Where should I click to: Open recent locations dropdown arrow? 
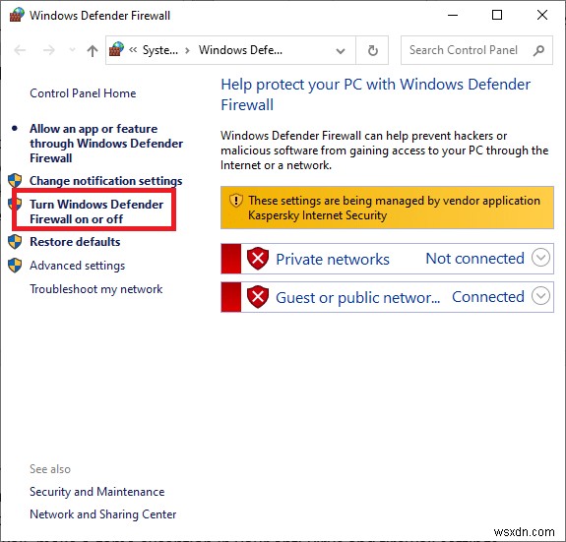coord(73,50)
